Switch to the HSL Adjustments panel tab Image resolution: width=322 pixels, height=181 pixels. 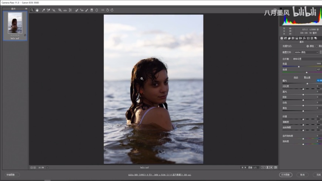(293, 38)
